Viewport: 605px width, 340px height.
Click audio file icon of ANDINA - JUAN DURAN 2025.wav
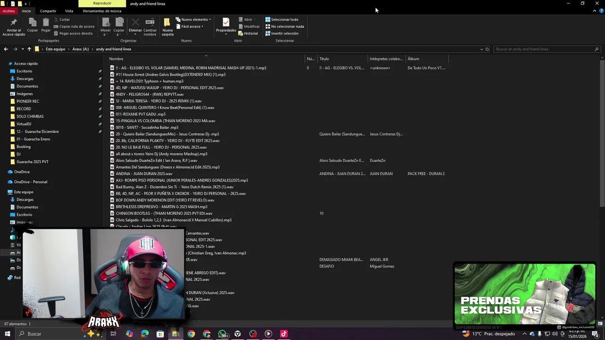[x=112, y=174]
